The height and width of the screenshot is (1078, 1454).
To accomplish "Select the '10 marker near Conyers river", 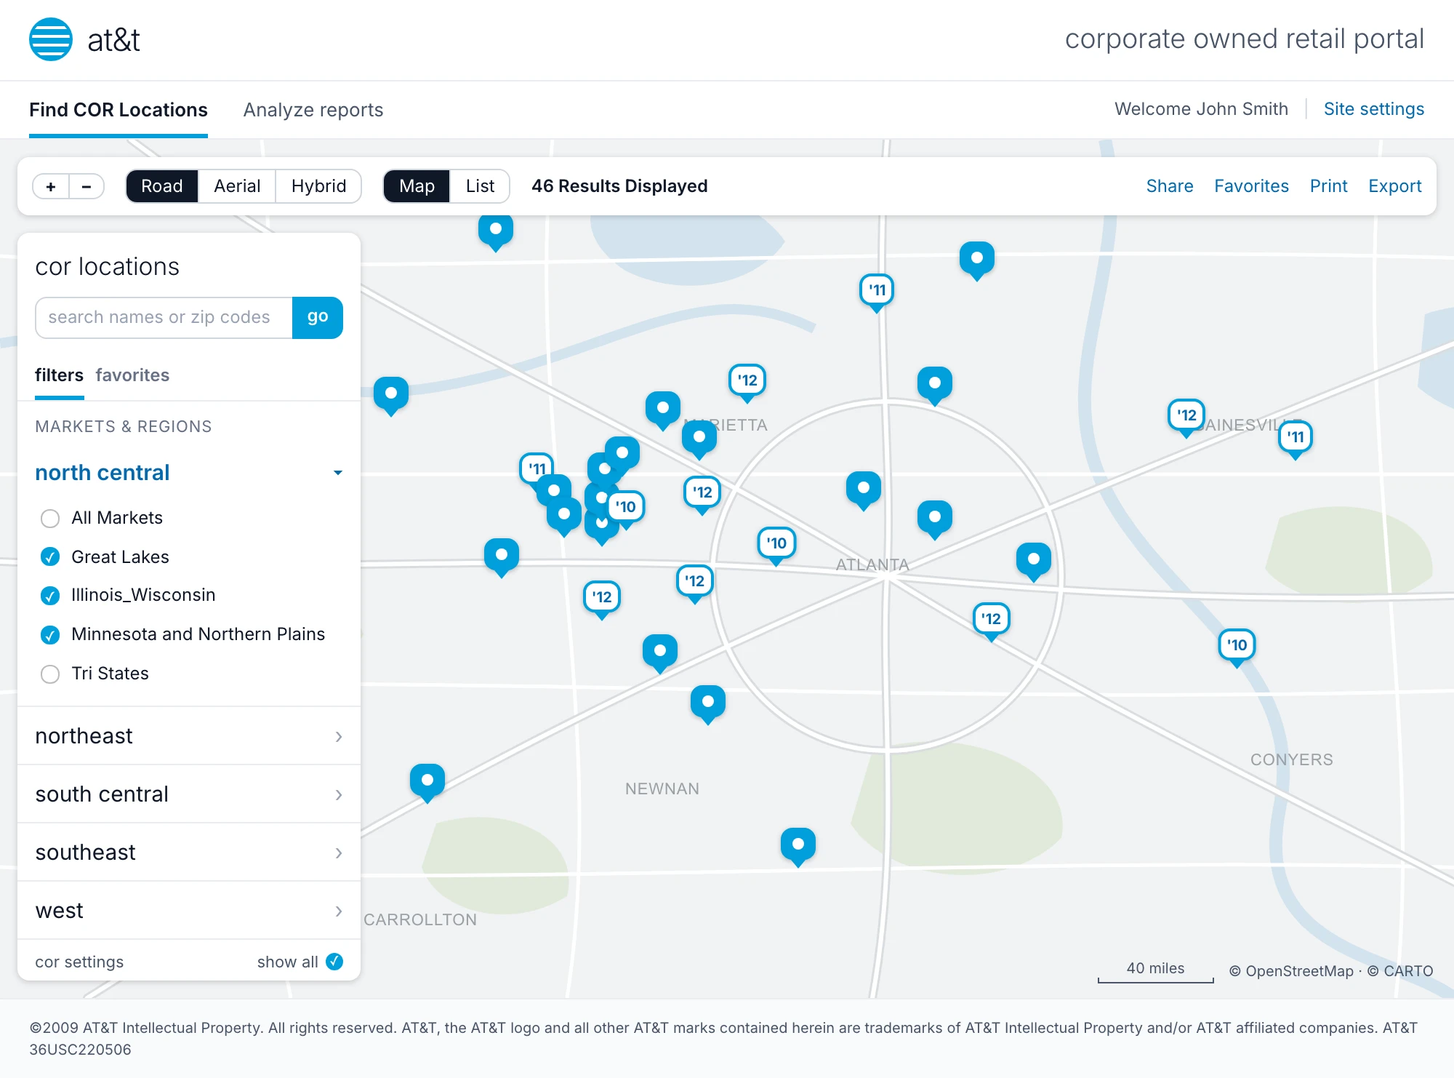I will [1237, 647].
